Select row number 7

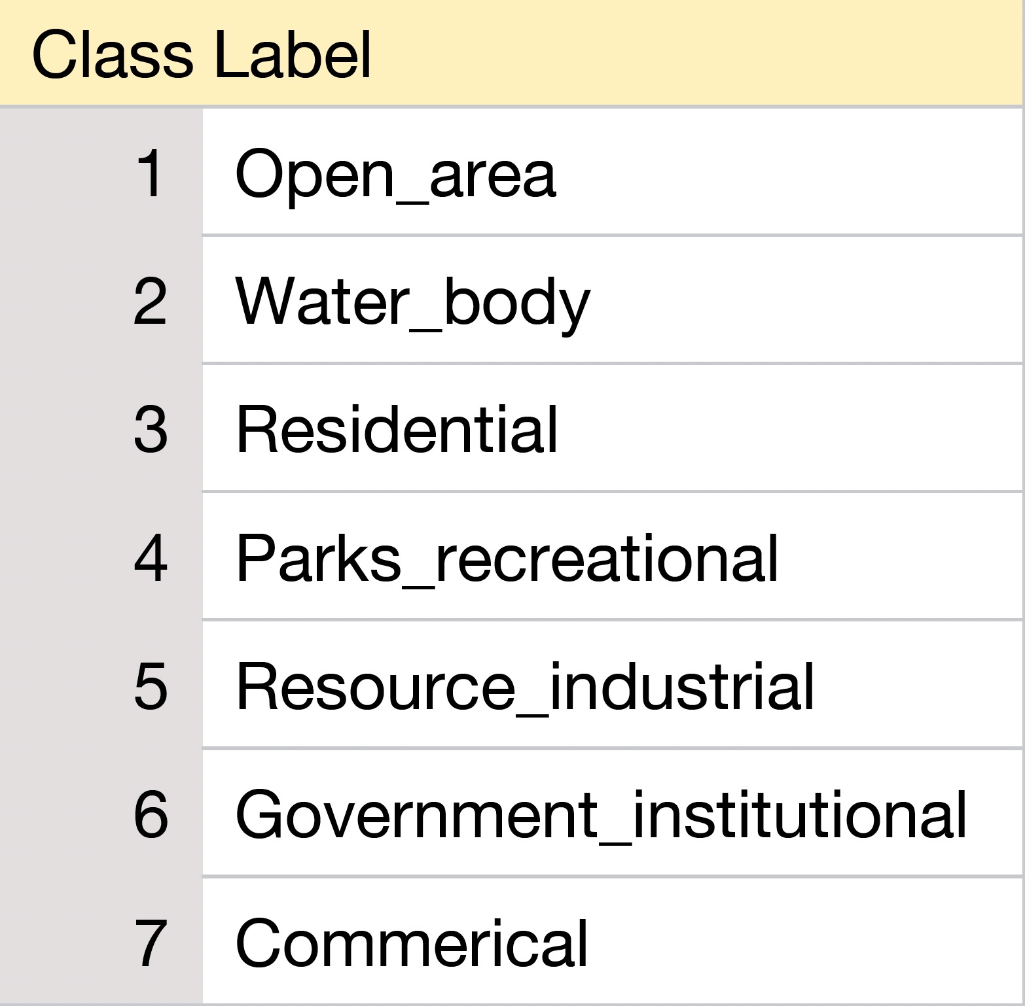(151, 943)
